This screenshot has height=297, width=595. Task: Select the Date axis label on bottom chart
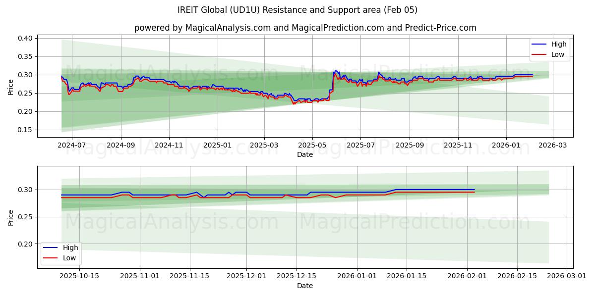[x=306, y=286]
